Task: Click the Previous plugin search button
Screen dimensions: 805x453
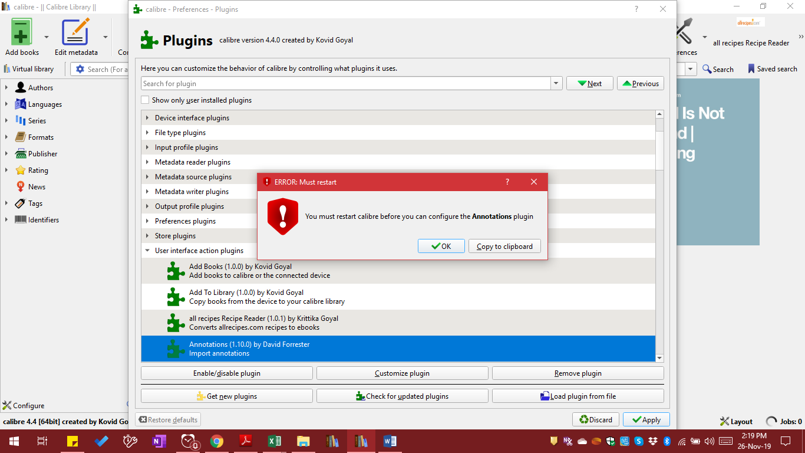Action: click(641, 84)
